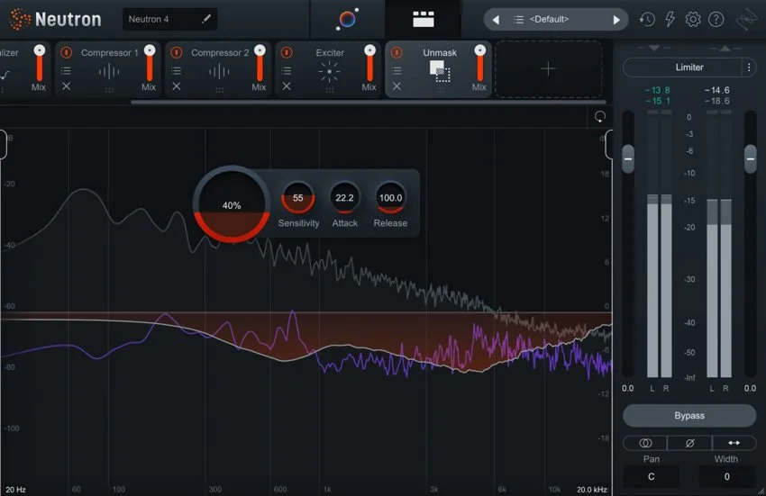Go to next preset arrow
766x496 pixels.
(x=616, y=20)
